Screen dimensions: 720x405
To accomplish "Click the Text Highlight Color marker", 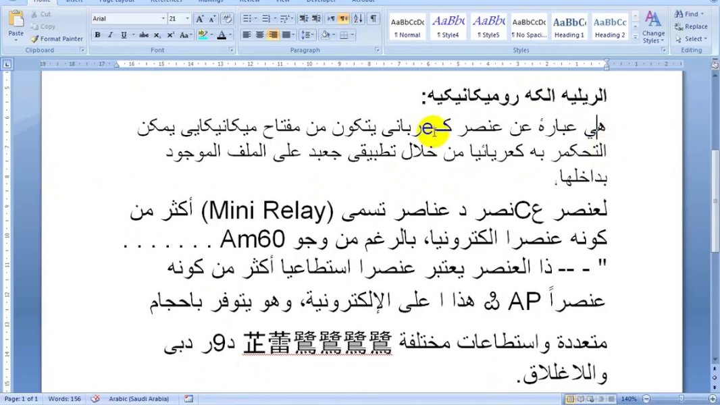I will point(202,35).
